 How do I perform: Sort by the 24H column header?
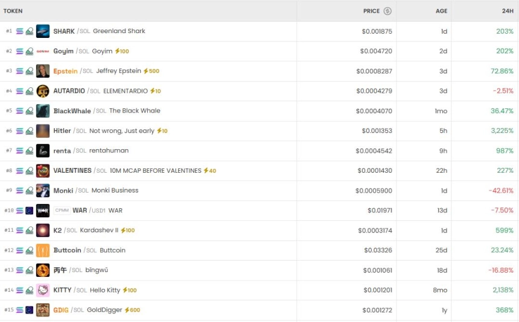508,11
